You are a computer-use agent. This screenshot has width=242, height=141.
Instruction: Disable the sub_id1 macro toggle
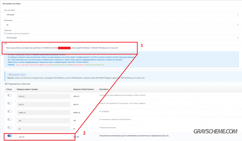click(9, 136)
